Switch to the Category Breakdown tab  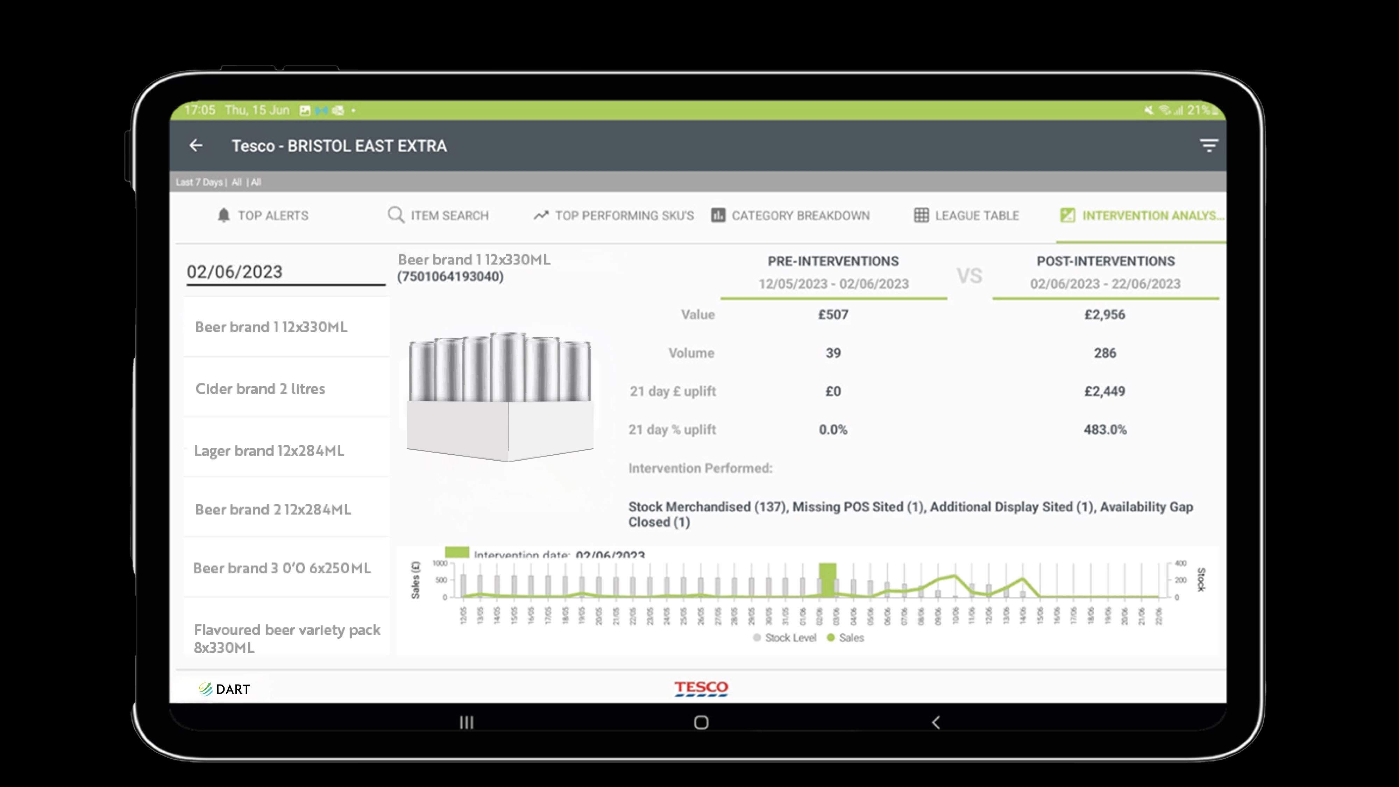(x=790, y=214)
